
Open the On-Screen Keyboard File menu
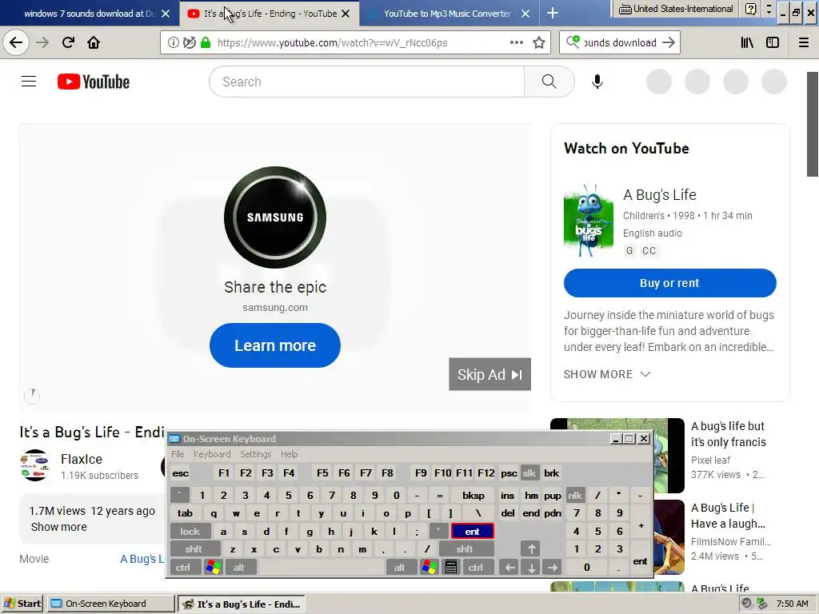pos(178,454)
